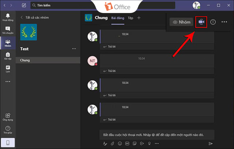Open the Praise badge icon
Screen dimensions: 234x149
tap(149, 143)
